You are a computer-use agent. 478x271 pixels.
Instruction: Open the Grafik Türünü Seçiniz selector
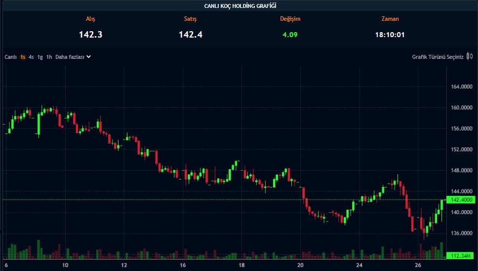438,57
